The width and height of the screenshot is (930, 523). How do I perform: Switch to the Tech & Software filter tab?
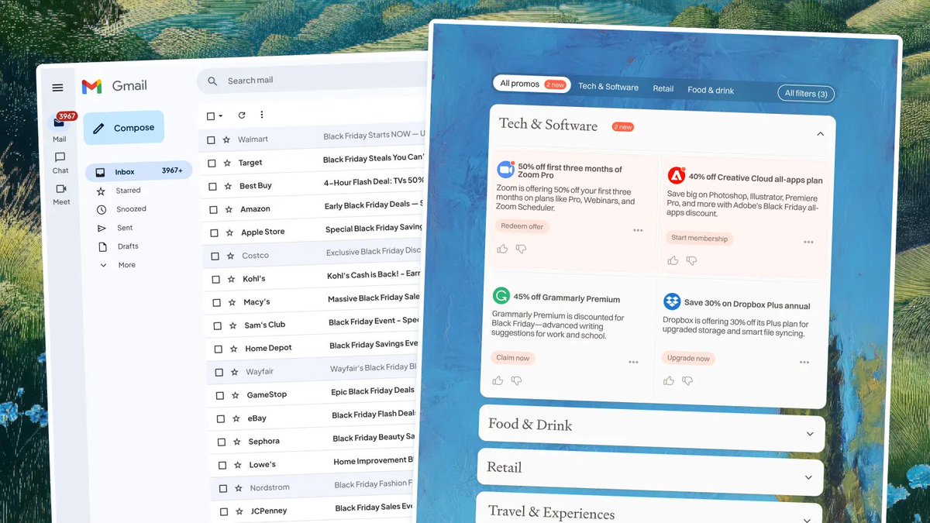coord(608,87)
